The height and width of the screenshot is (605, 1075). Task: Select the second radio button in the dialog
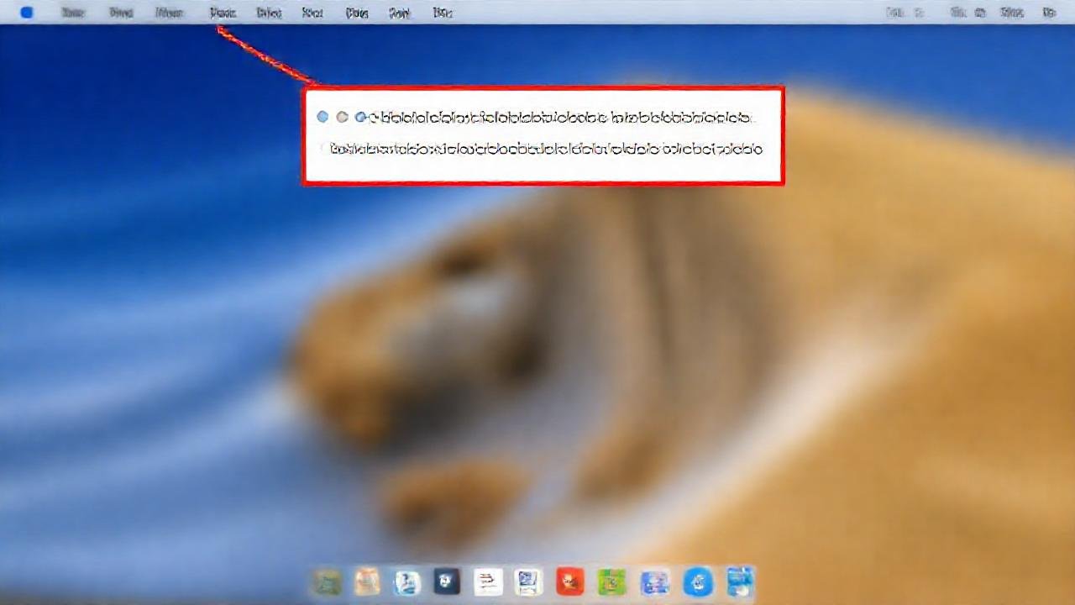342,117
